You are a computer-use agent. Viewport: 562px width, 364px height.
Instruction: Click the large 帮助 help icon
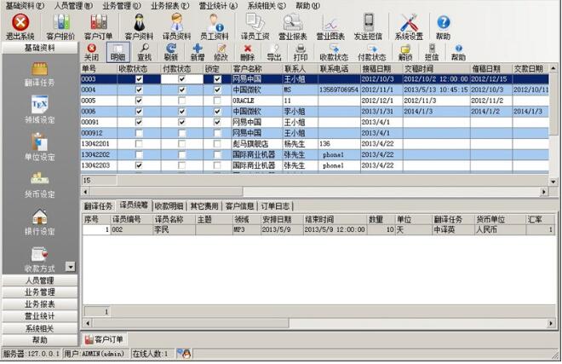click(444, 26)
